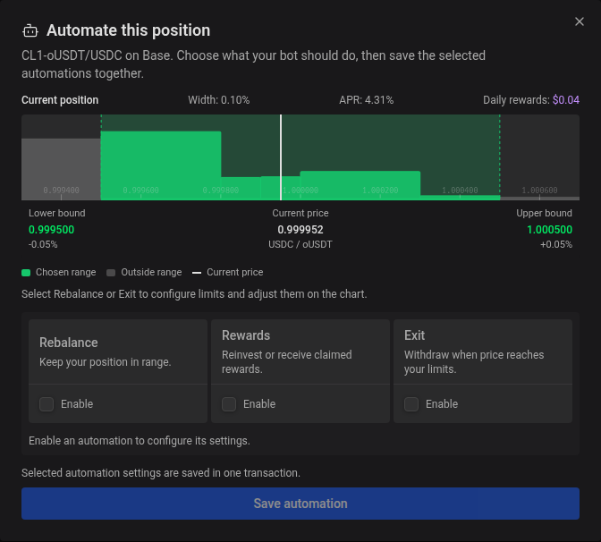
Task: Click the white Current price legend marker
Action: (x=197, y=273)
